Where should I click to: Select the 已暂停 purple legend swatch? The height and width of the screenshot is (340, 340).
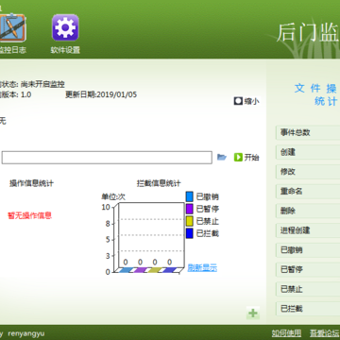[x=189, y=209]
